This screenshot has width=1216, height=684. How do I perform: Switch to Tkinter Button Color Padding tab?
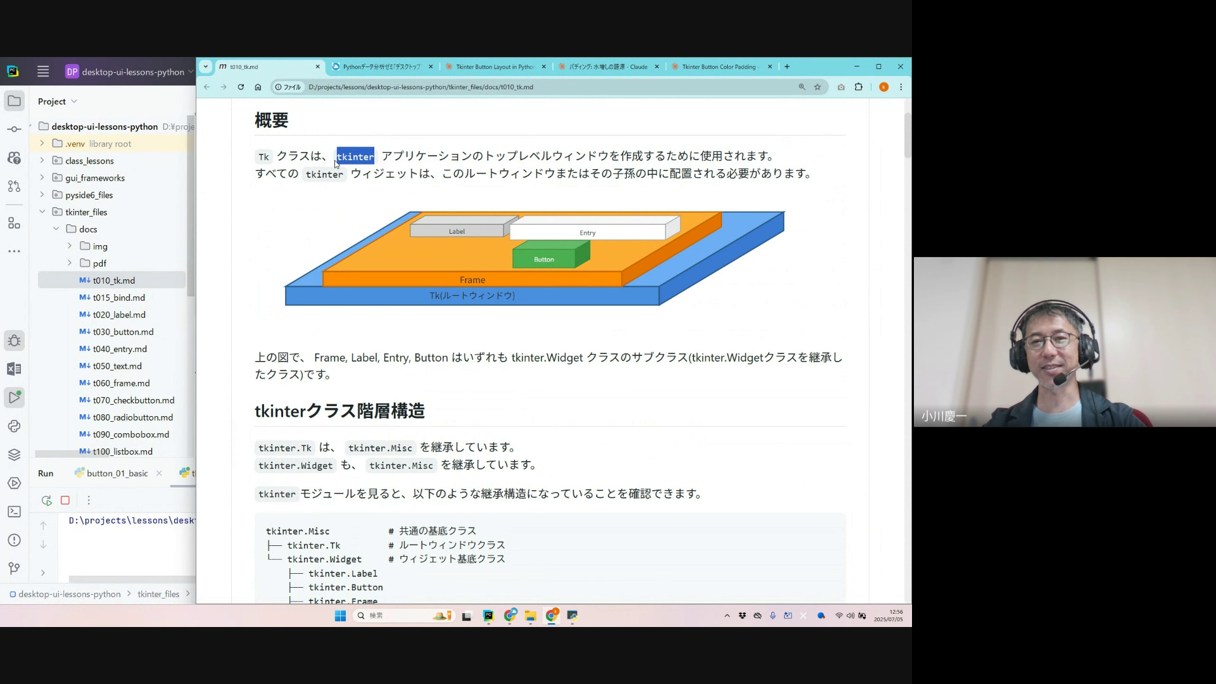718,66
